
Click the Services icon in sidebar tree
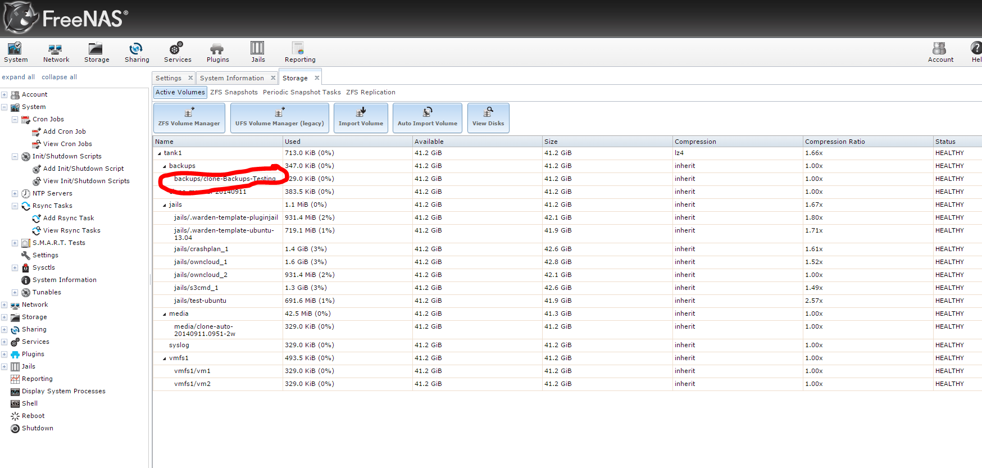click(x=15, y=342)
